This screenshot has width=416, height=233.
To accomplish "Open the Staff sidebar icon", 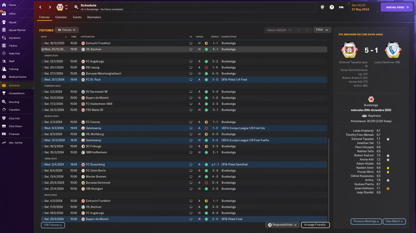I will tap(4, 61).
